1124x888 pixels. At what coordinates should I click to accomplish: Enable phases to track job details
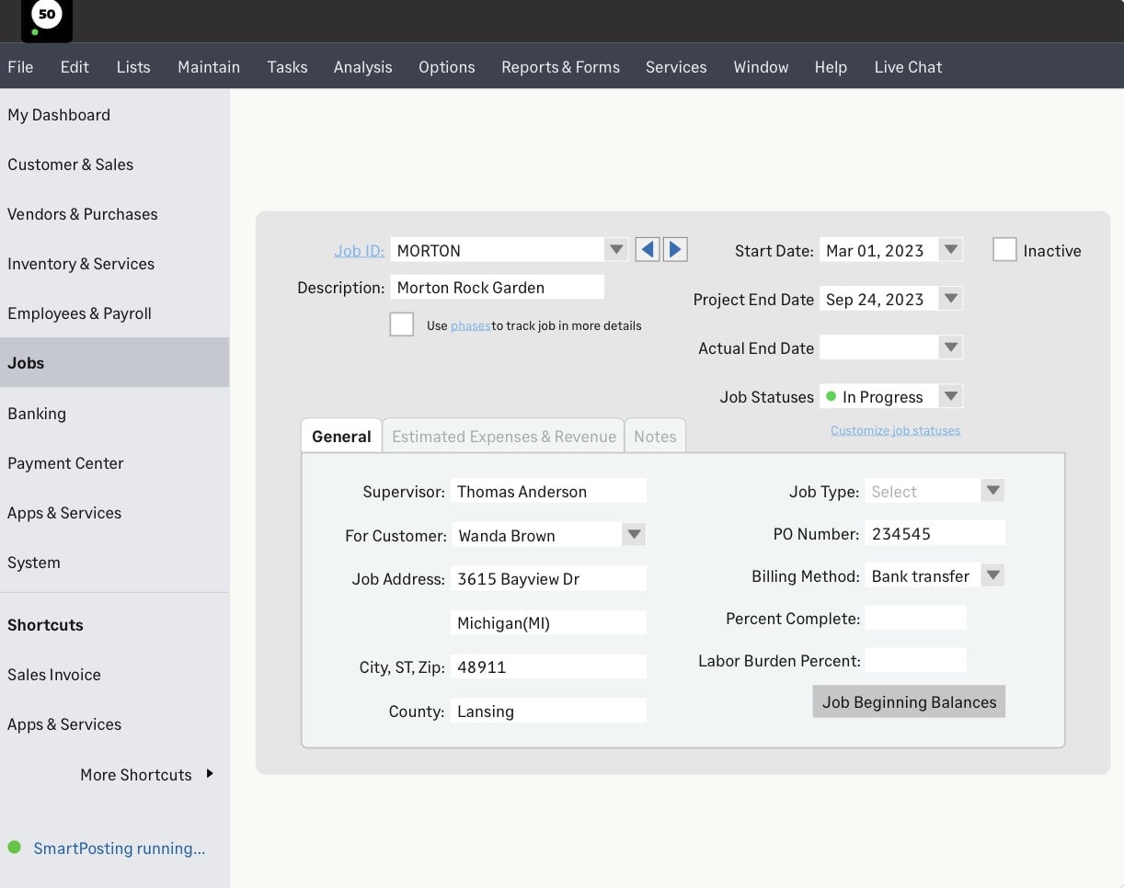402,324
